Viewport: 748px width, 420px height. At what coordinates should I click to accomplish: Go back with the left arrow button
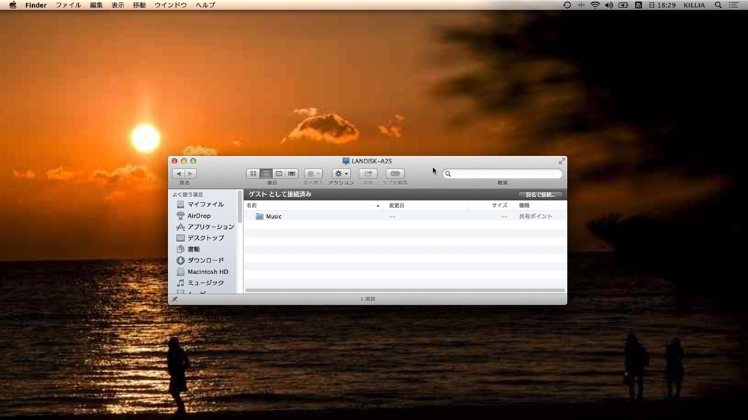pos(179,174)
